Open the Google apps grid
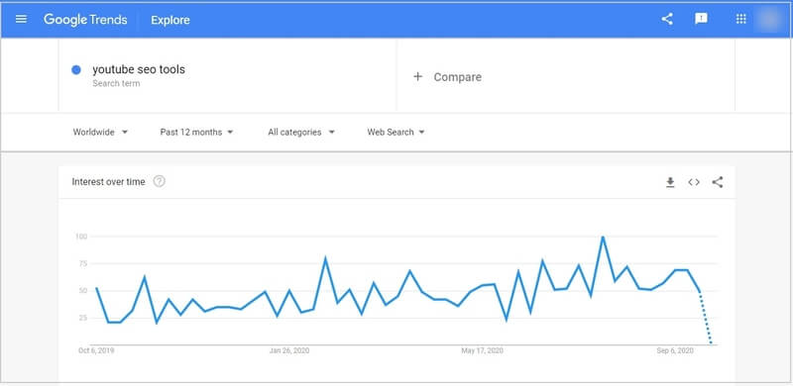This screenshot has width=793, height=386. pos(740,19)
